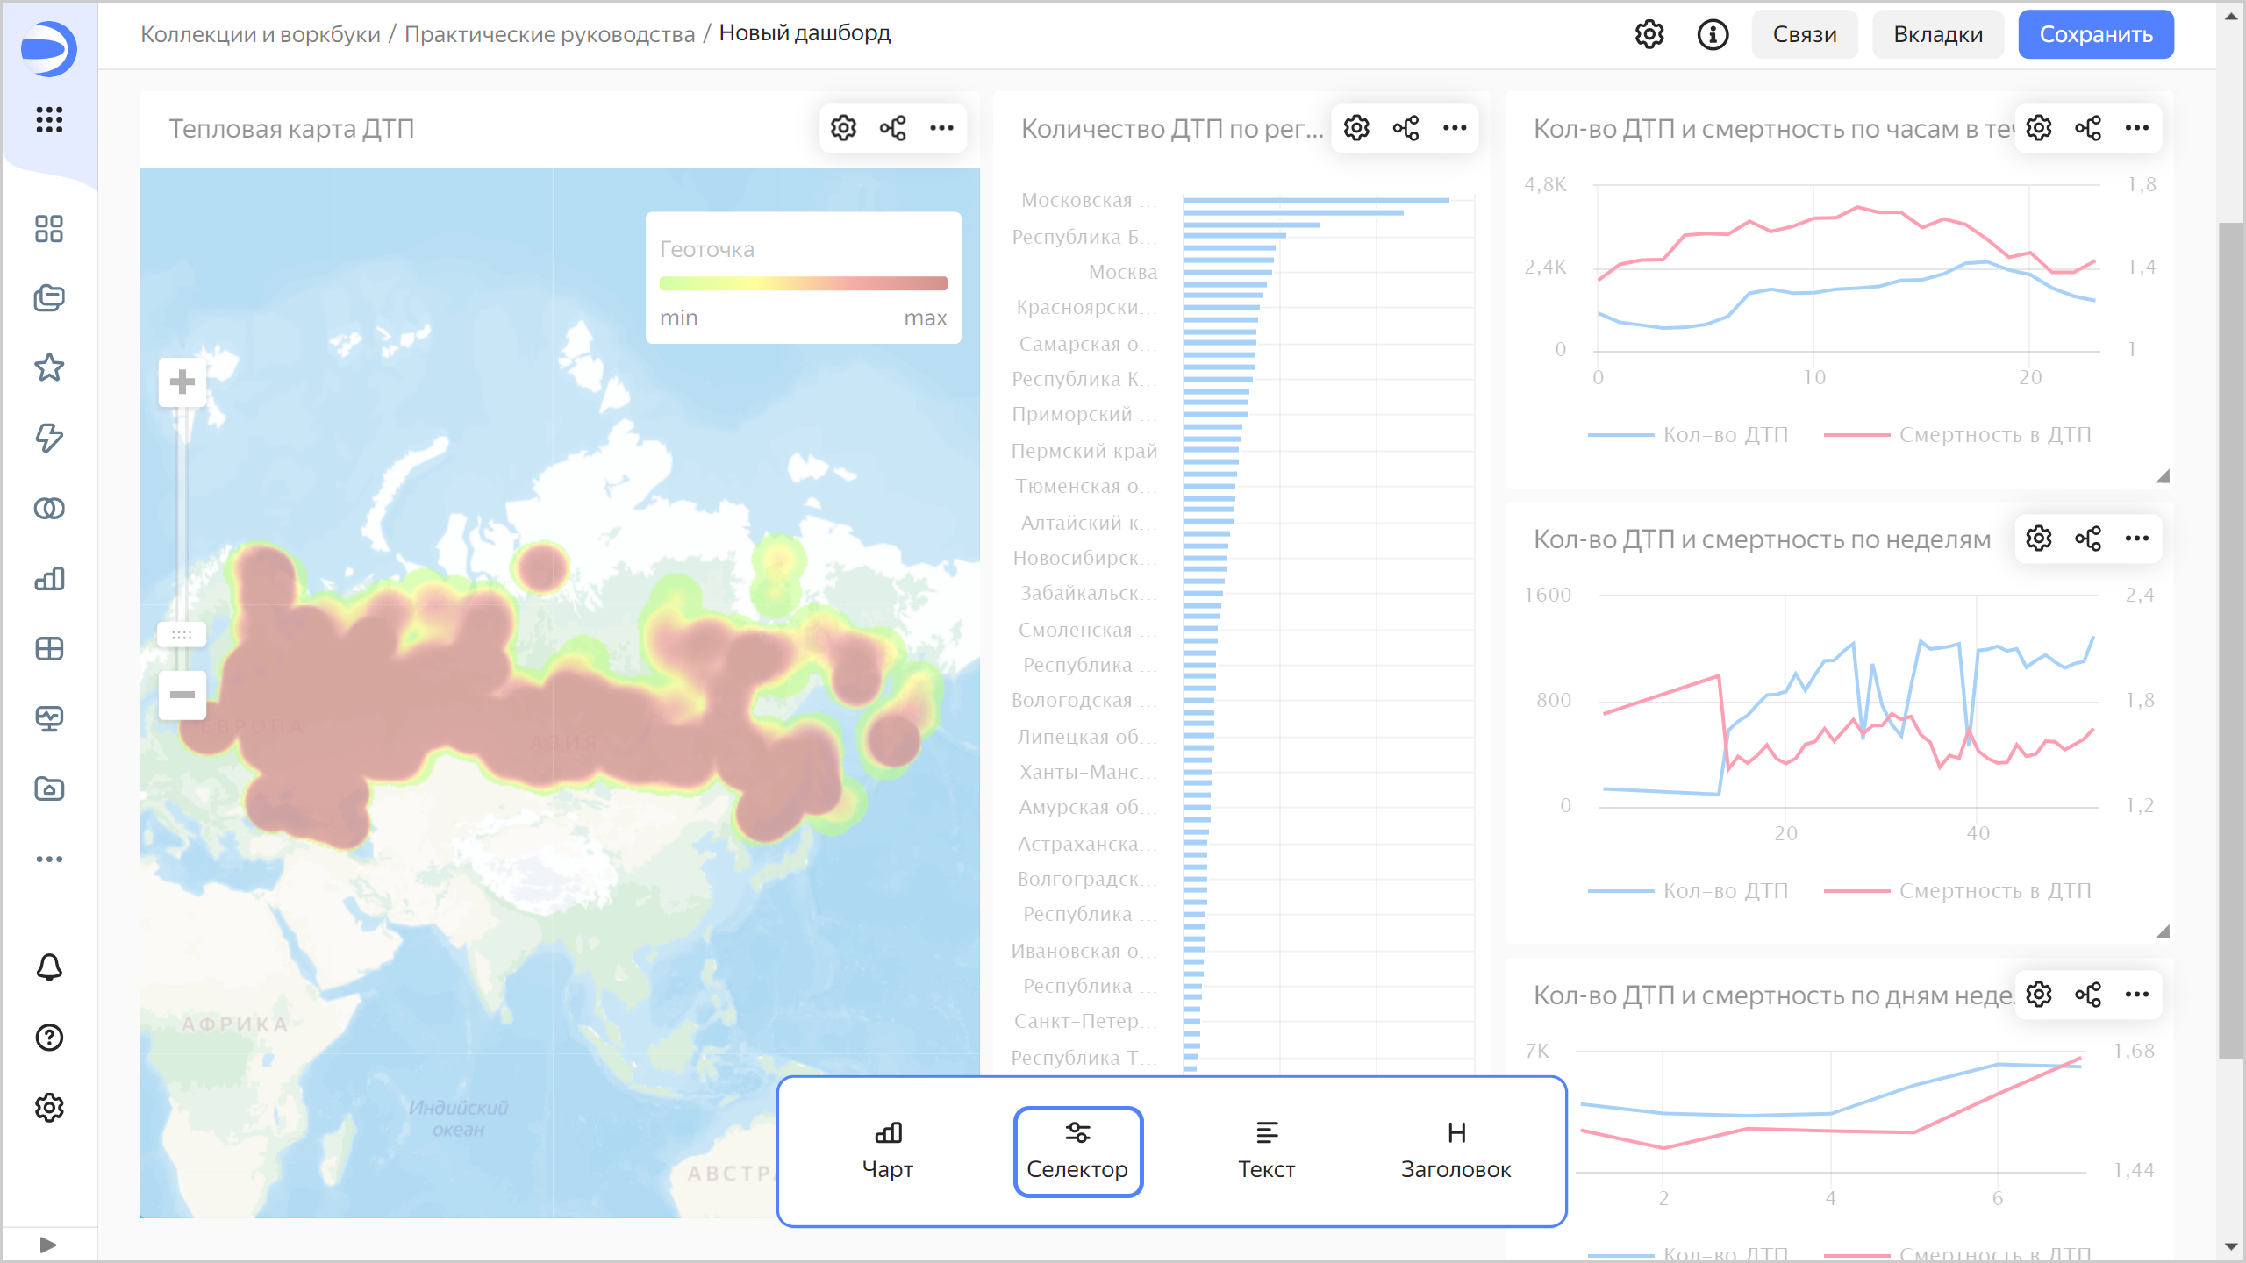Screen dimensions: 2246x1263
Task: Open heat map widget settings gear
Action: click(843, 128)
